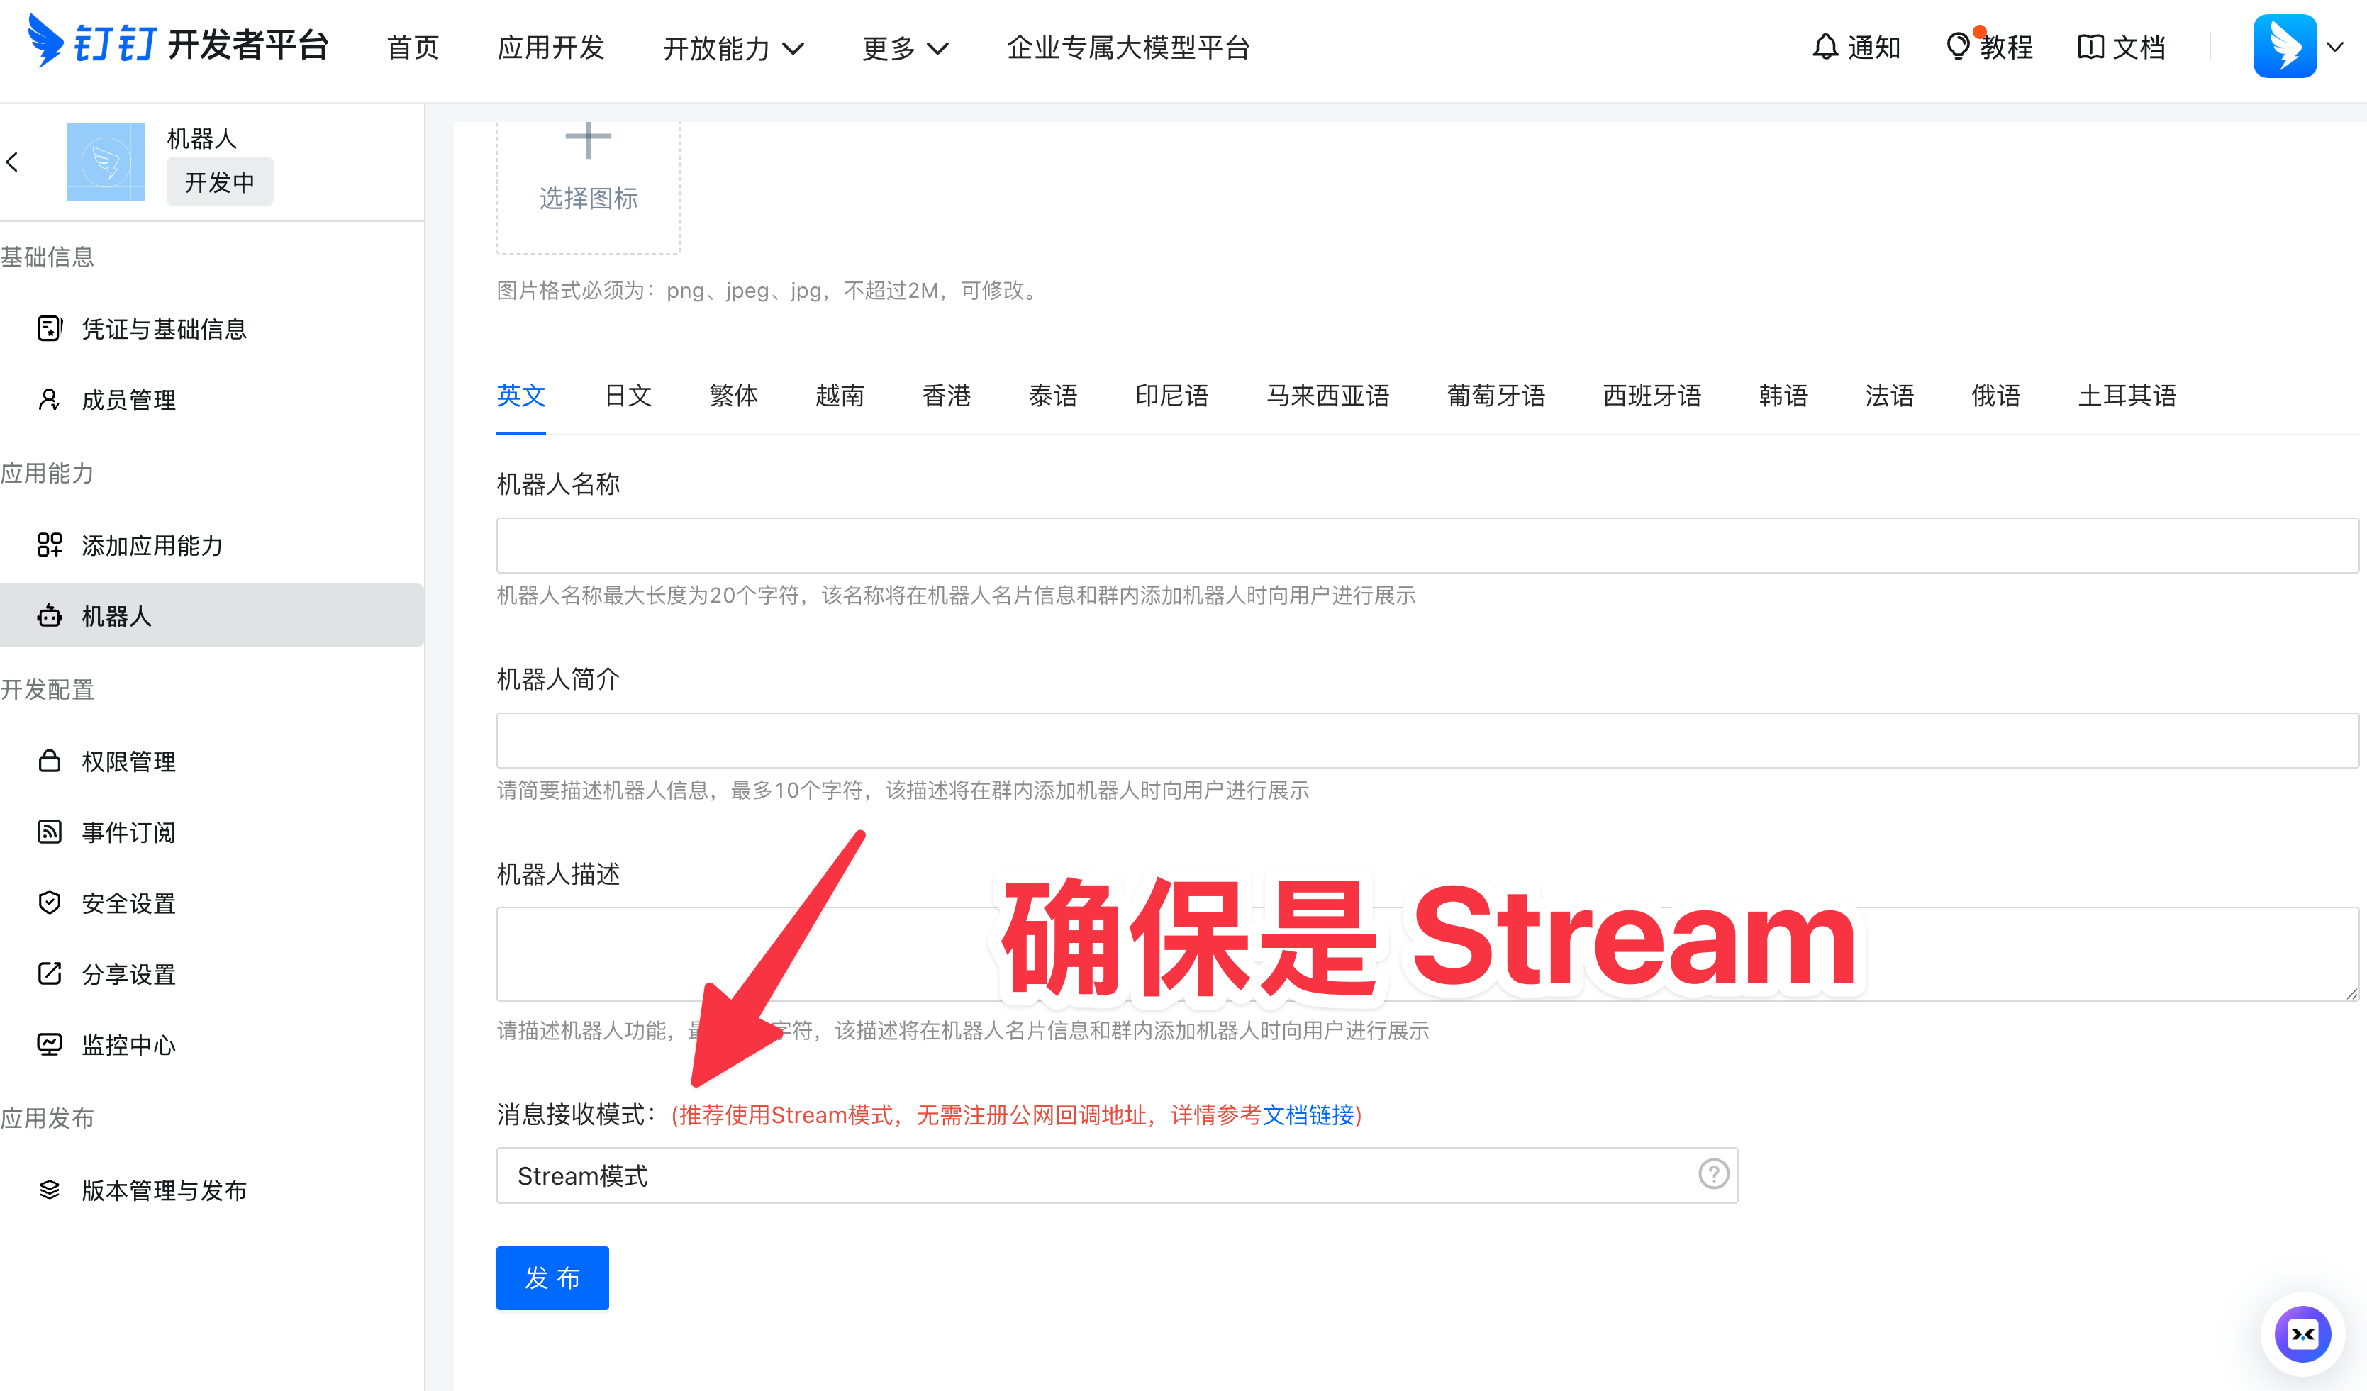Open 事件订阅 event subscription
This screenshot has height=1391, width=2367.
point(128,832)
